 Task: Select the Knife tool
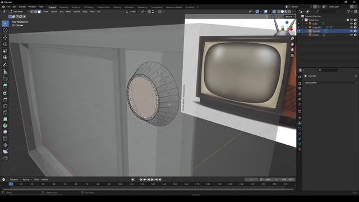coord(5,112)
